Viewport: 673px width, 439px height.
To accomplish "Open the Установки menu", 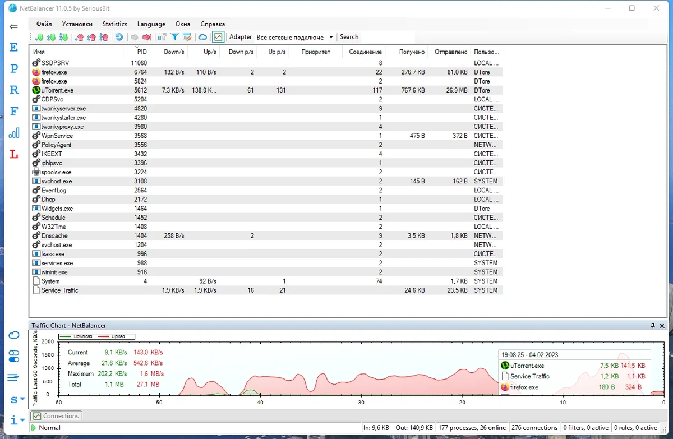I will [x=77, y=24].
